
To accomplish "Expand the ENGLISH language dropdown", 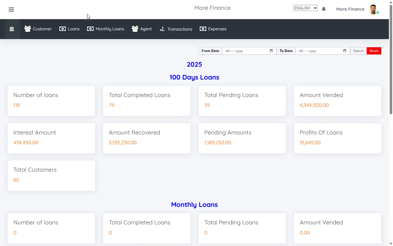I will [x=305, y=8].
